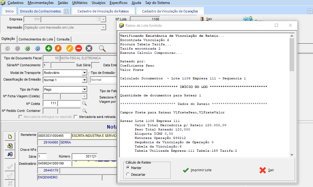Image resolution: width=313 pixels, height=187 pixels.
Task: Check the Mercadoria será retirada checkbox
Action: pos(76,117)
